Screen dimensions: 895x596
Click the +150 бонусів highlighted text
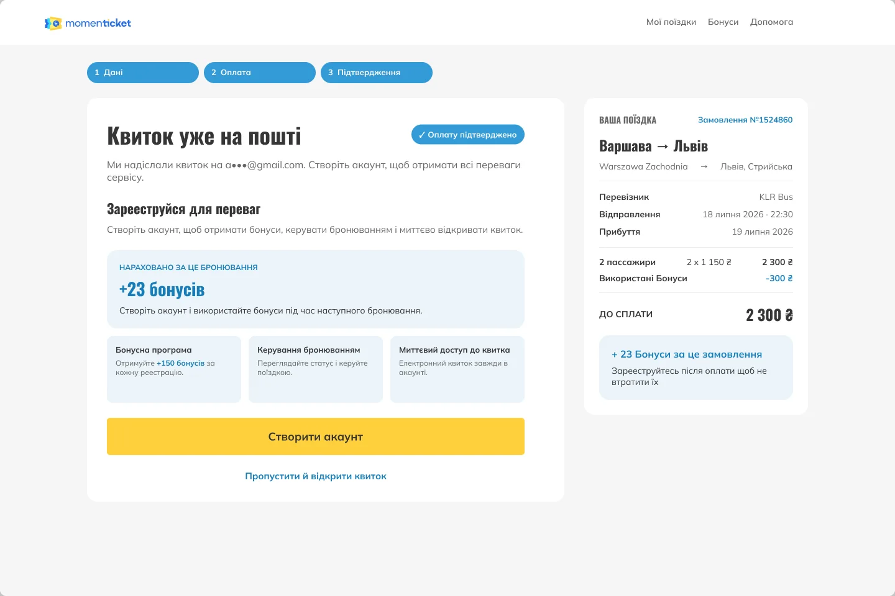180,363
